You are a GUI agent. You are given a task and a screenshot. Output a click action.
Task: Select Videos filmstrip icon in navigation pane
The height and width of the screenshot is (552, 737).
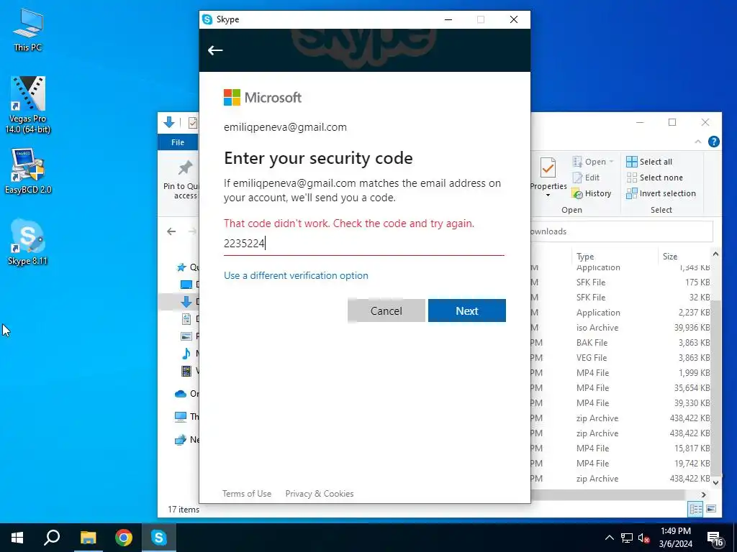[186, 371]
